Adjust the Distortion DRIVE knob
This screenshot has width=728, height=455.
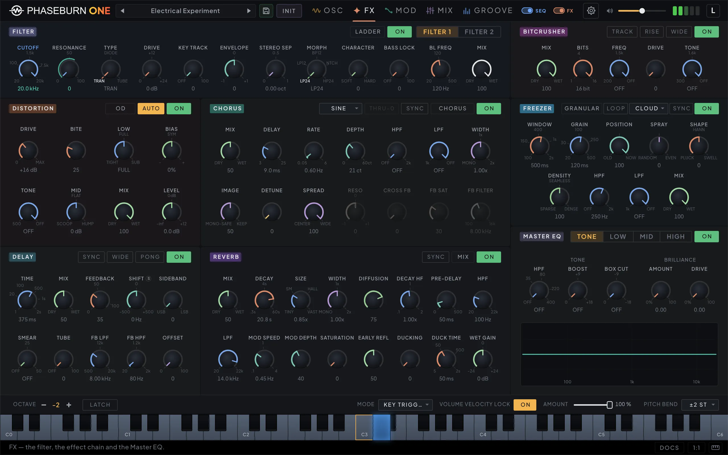tap(28, 150)
